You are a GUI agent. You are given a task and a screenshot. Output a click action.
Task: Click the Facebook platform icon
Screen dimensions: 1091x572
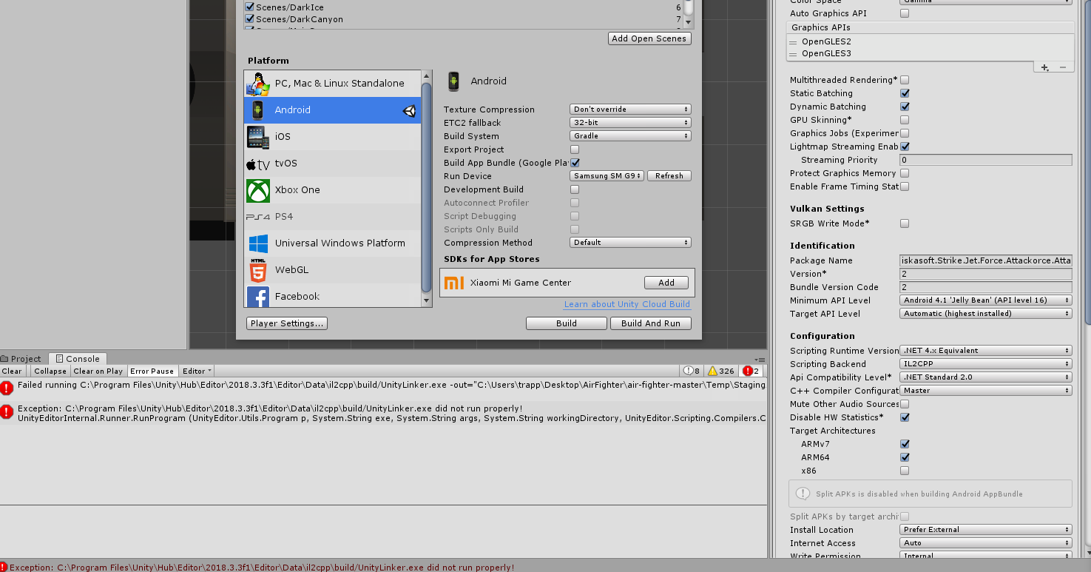point(258,297)
